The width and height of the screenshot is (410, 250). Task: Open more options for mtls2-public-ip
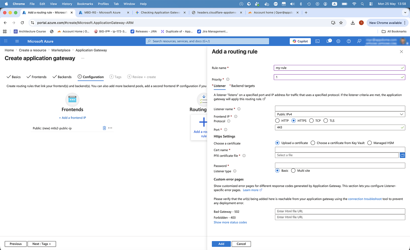pos(110,128)
